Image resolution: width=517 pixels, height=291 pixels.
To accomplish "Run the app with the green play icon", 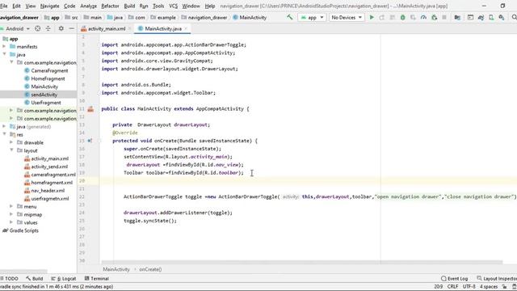I will 372,18.
